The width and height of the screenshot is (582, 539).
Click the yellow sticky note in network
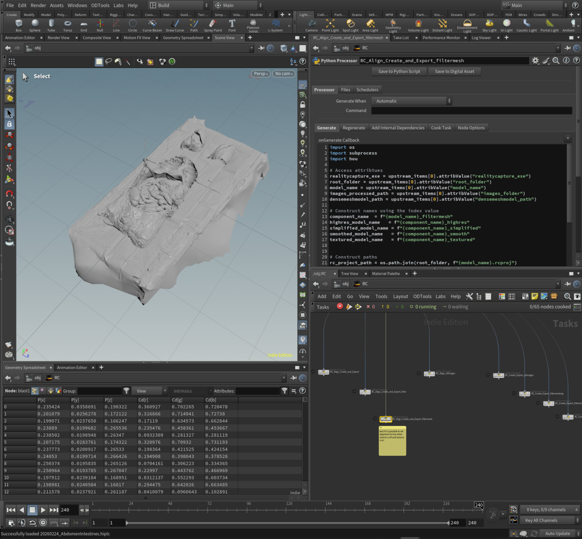392,441
